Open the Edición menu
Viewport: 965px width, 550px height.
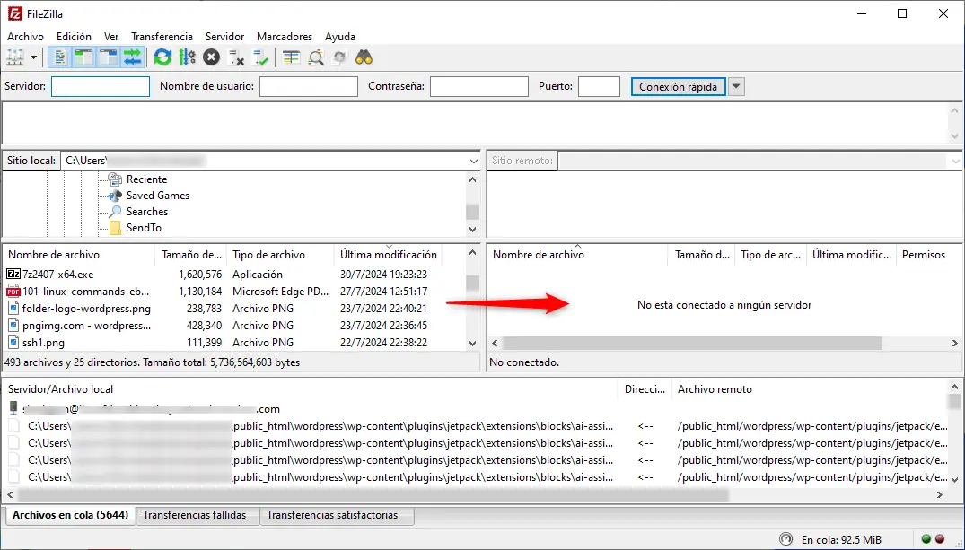tap(74, 37)
